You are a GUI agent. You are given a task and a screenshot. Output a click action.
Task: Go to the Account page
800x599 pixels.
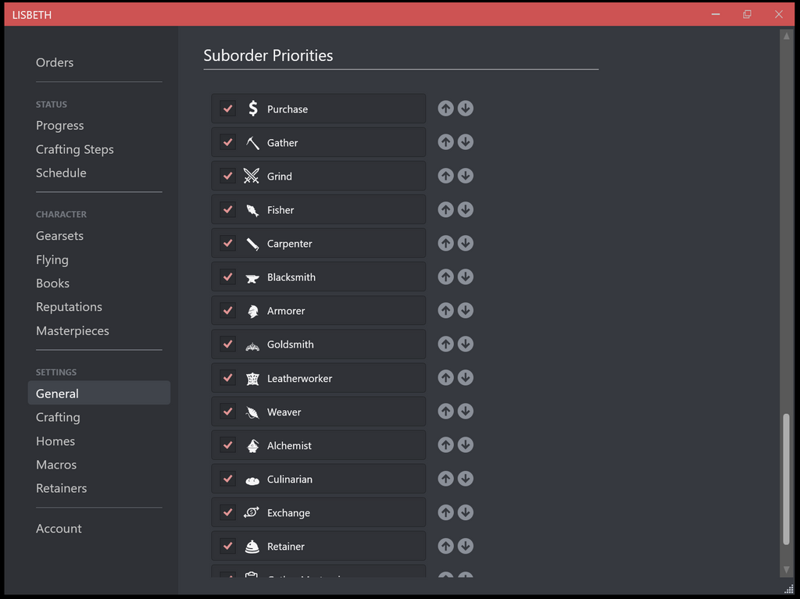pyautogui.click(x=59, y=528)
